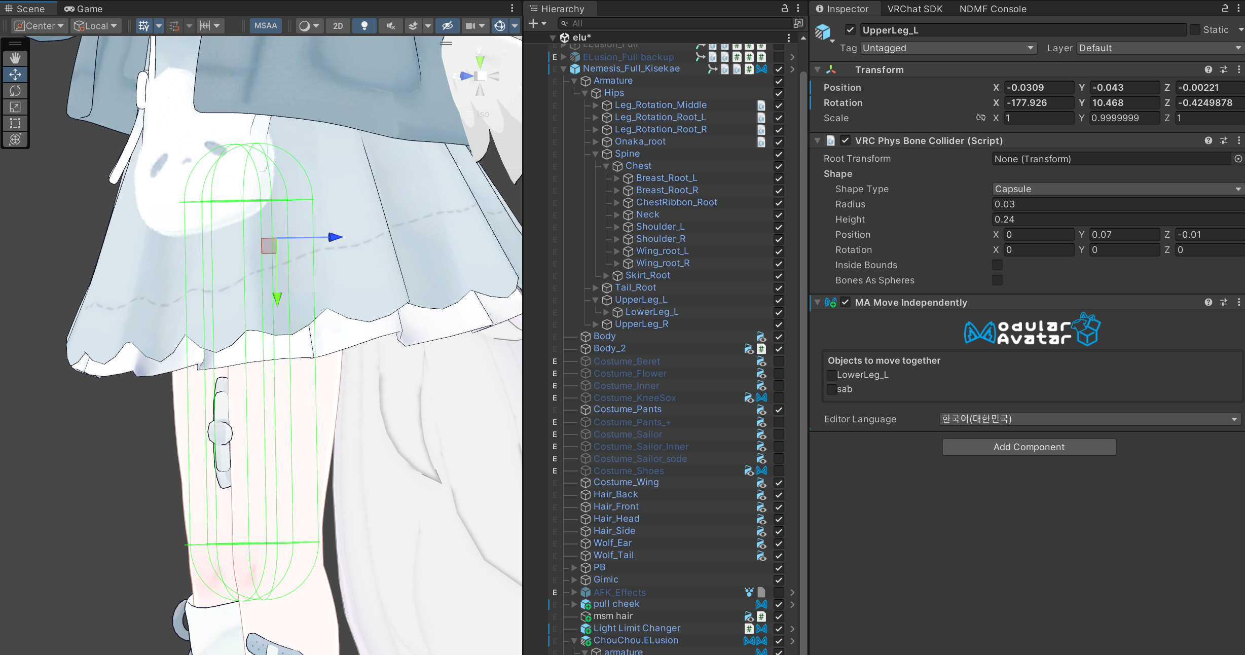1245x655 pixels.
Task: Switch to the VRChat SDK tab
Action: click(x=914, y=9)
